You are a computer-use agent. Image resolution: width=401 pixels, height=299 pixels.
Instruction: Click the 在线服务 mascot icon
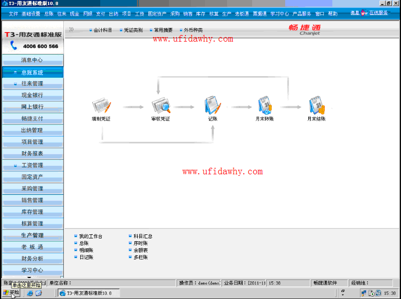coord(364,13)
